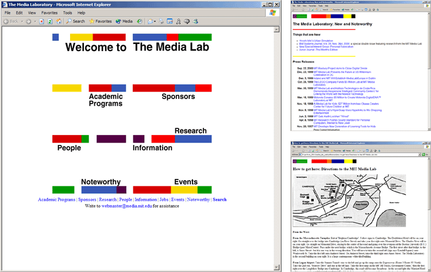Click the Edit page toolbar icon
This screenshot has height=272, width=431.
170,21
